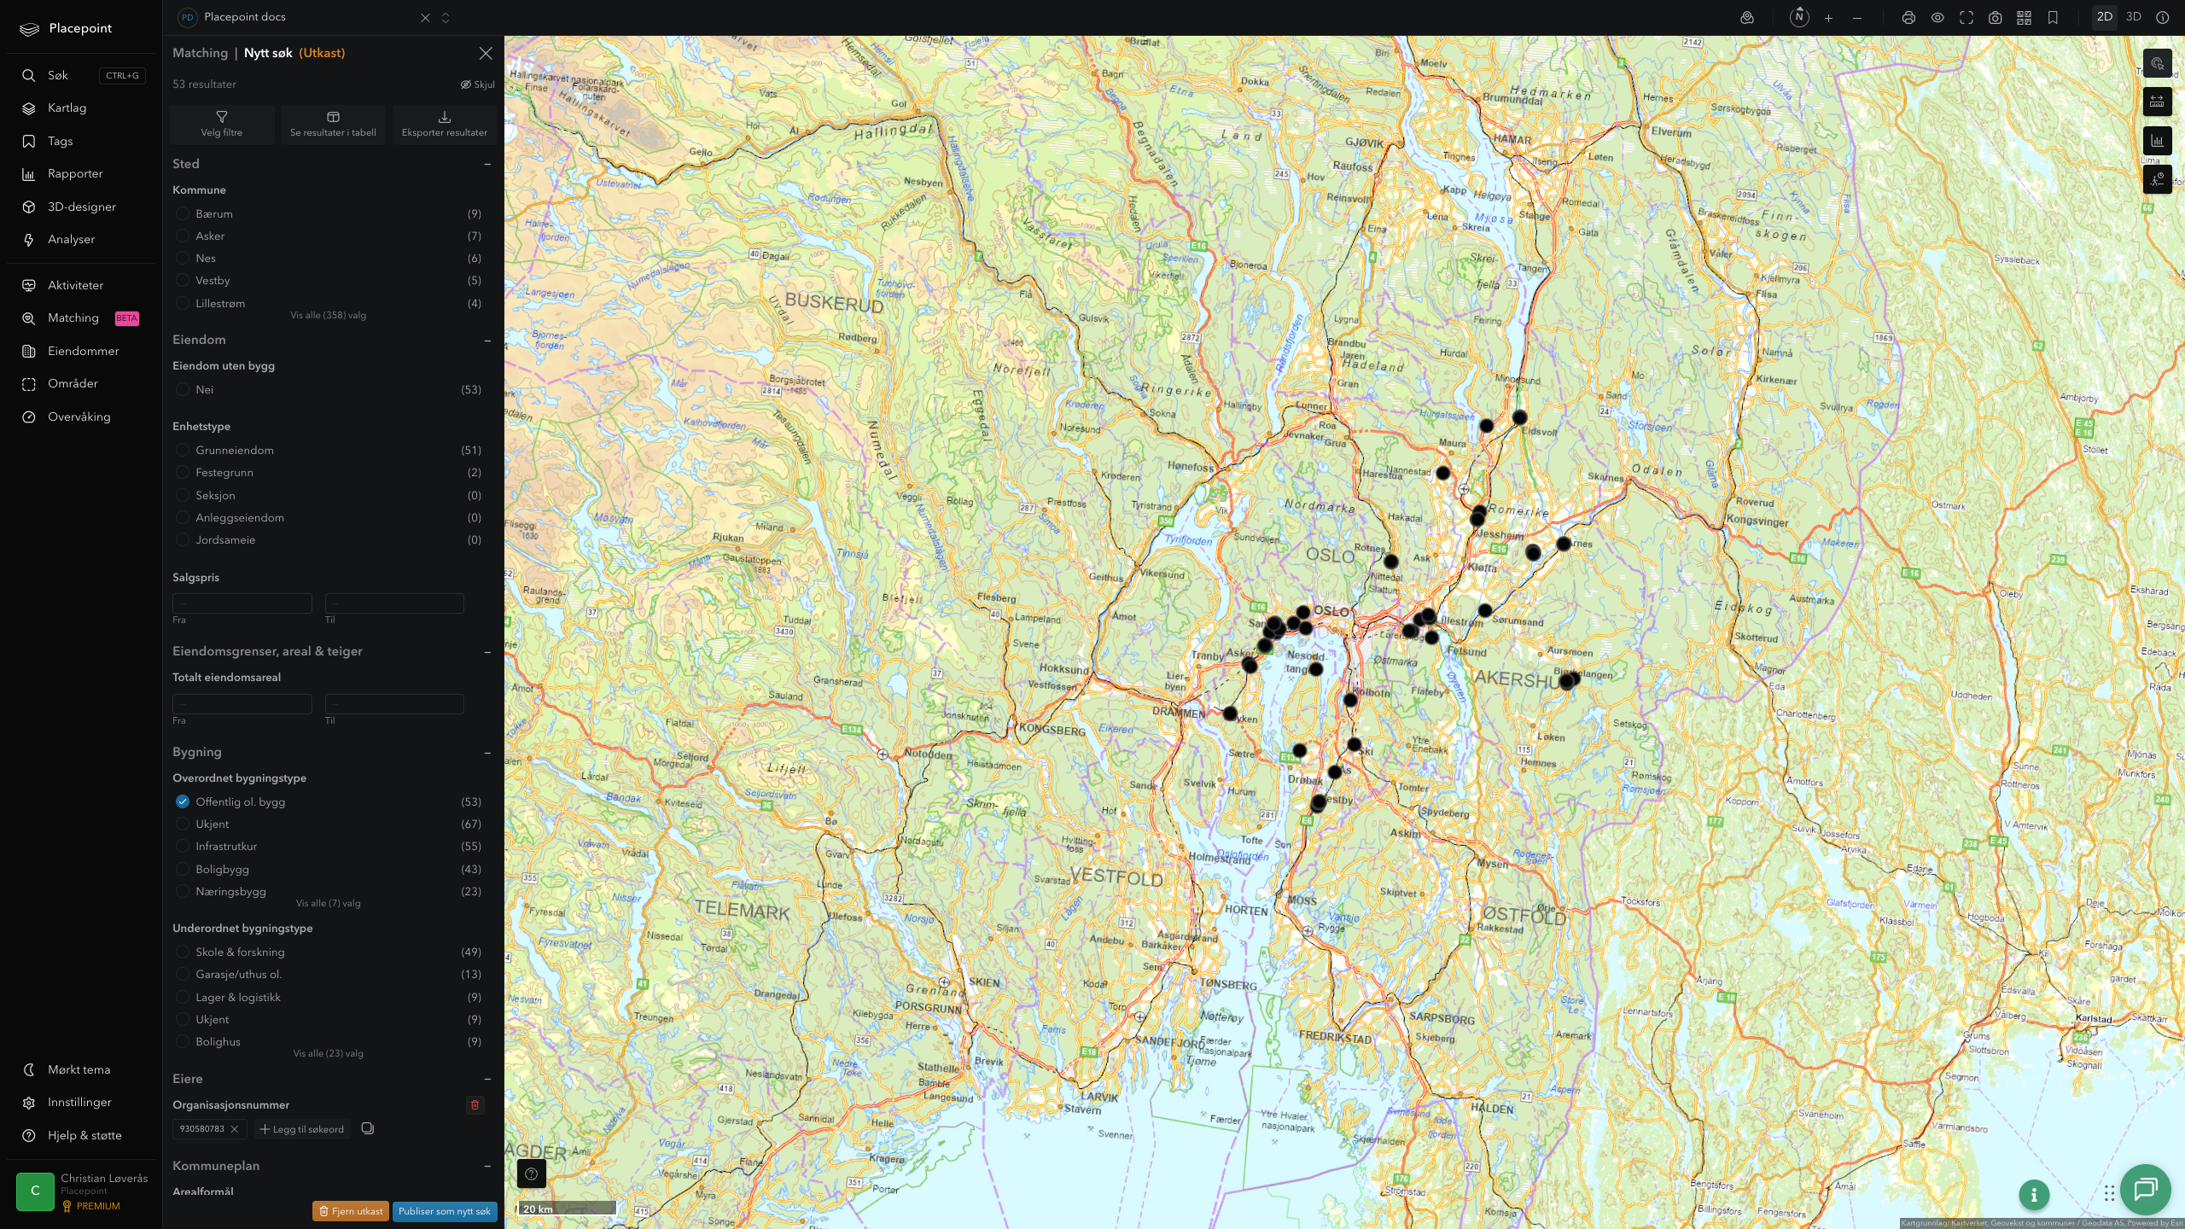The image size is (2185, 1229).
Task: Click the Velg filtre button
Action: click(x=222, y=124)
